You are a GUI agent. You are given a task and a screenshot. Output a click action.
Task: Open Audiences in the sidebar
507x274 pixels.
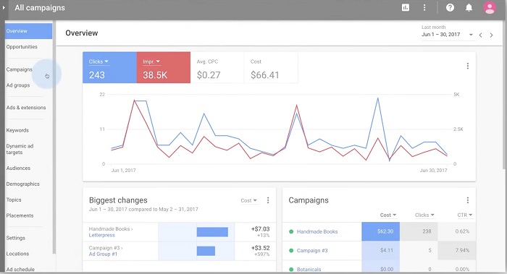(18, 168)
